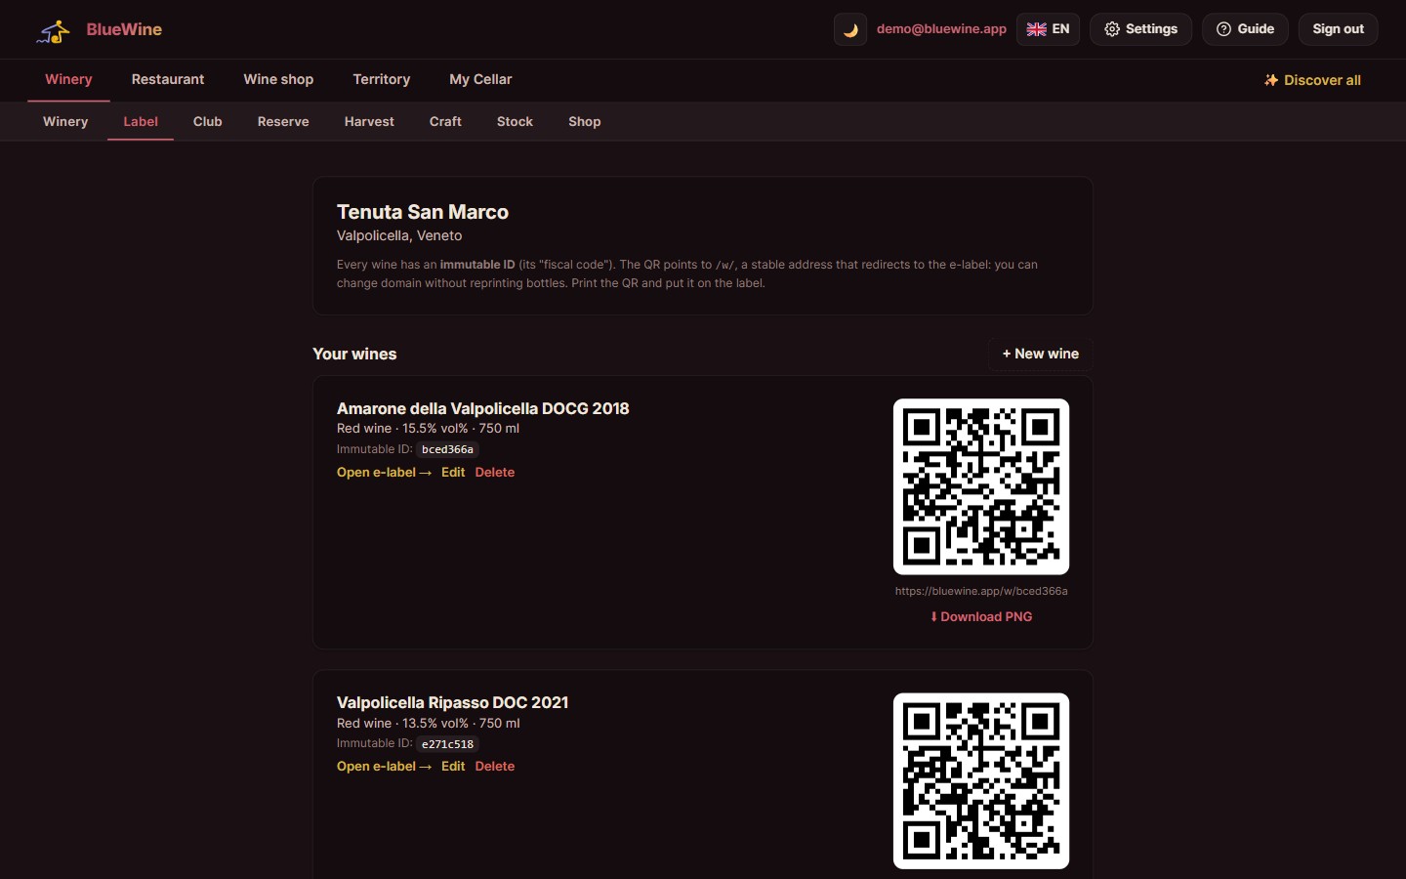Screen dimensions: 1406x879
Task: Click the + New wine button
Action: 1041,354
